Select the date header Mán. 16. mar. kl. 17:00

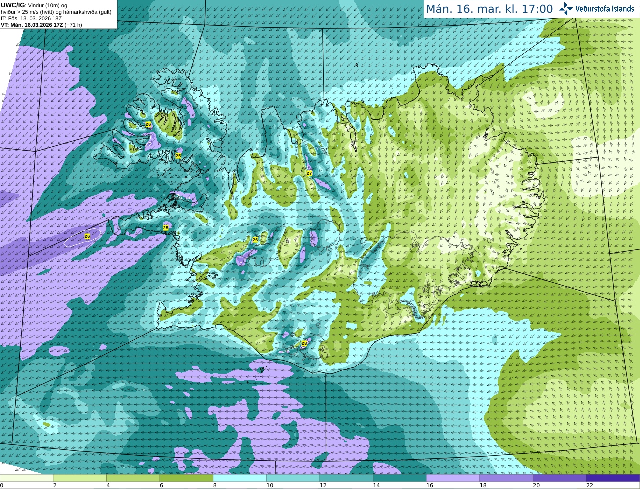click(x=489, y=9)
